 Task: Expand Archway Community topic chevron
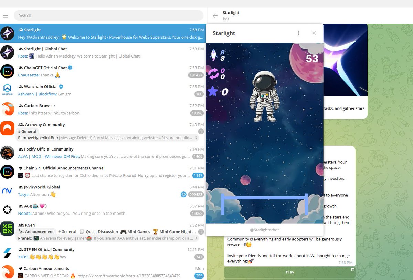(x=197, y=138)
